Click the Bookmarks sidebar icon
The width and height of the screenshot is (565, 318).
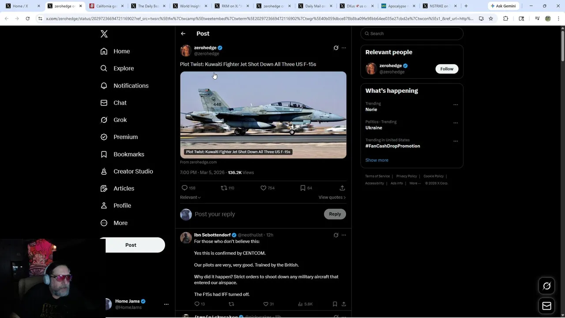tap(104, 154)
